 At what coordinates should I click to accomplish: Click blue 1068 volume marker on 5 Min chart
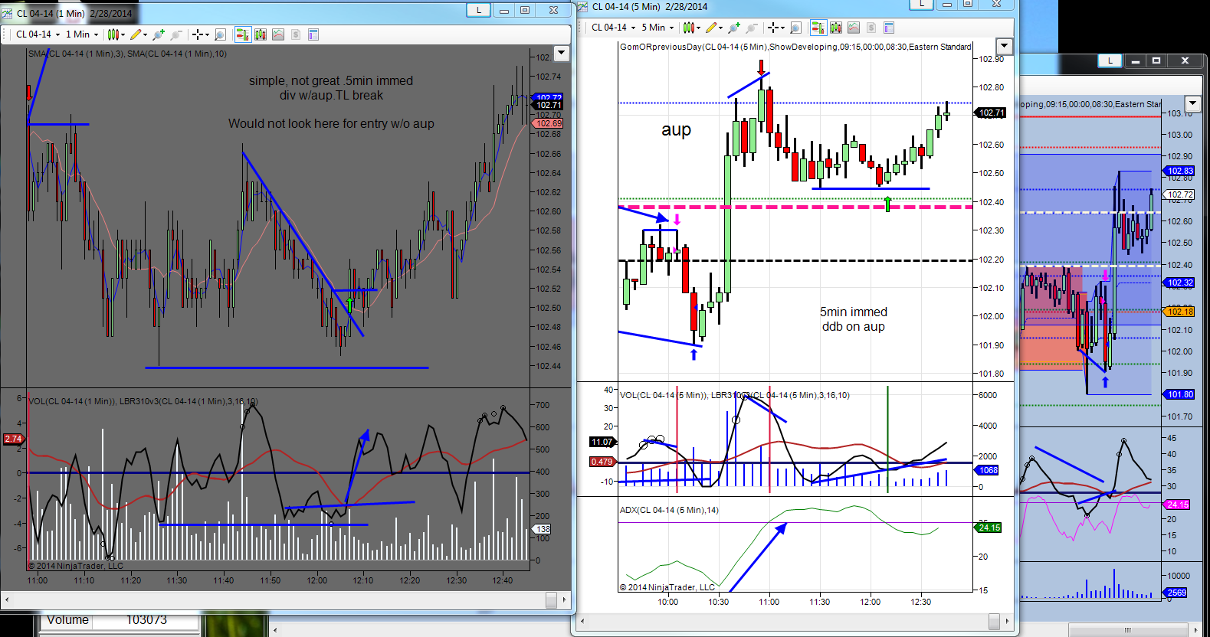coord(988,470)
